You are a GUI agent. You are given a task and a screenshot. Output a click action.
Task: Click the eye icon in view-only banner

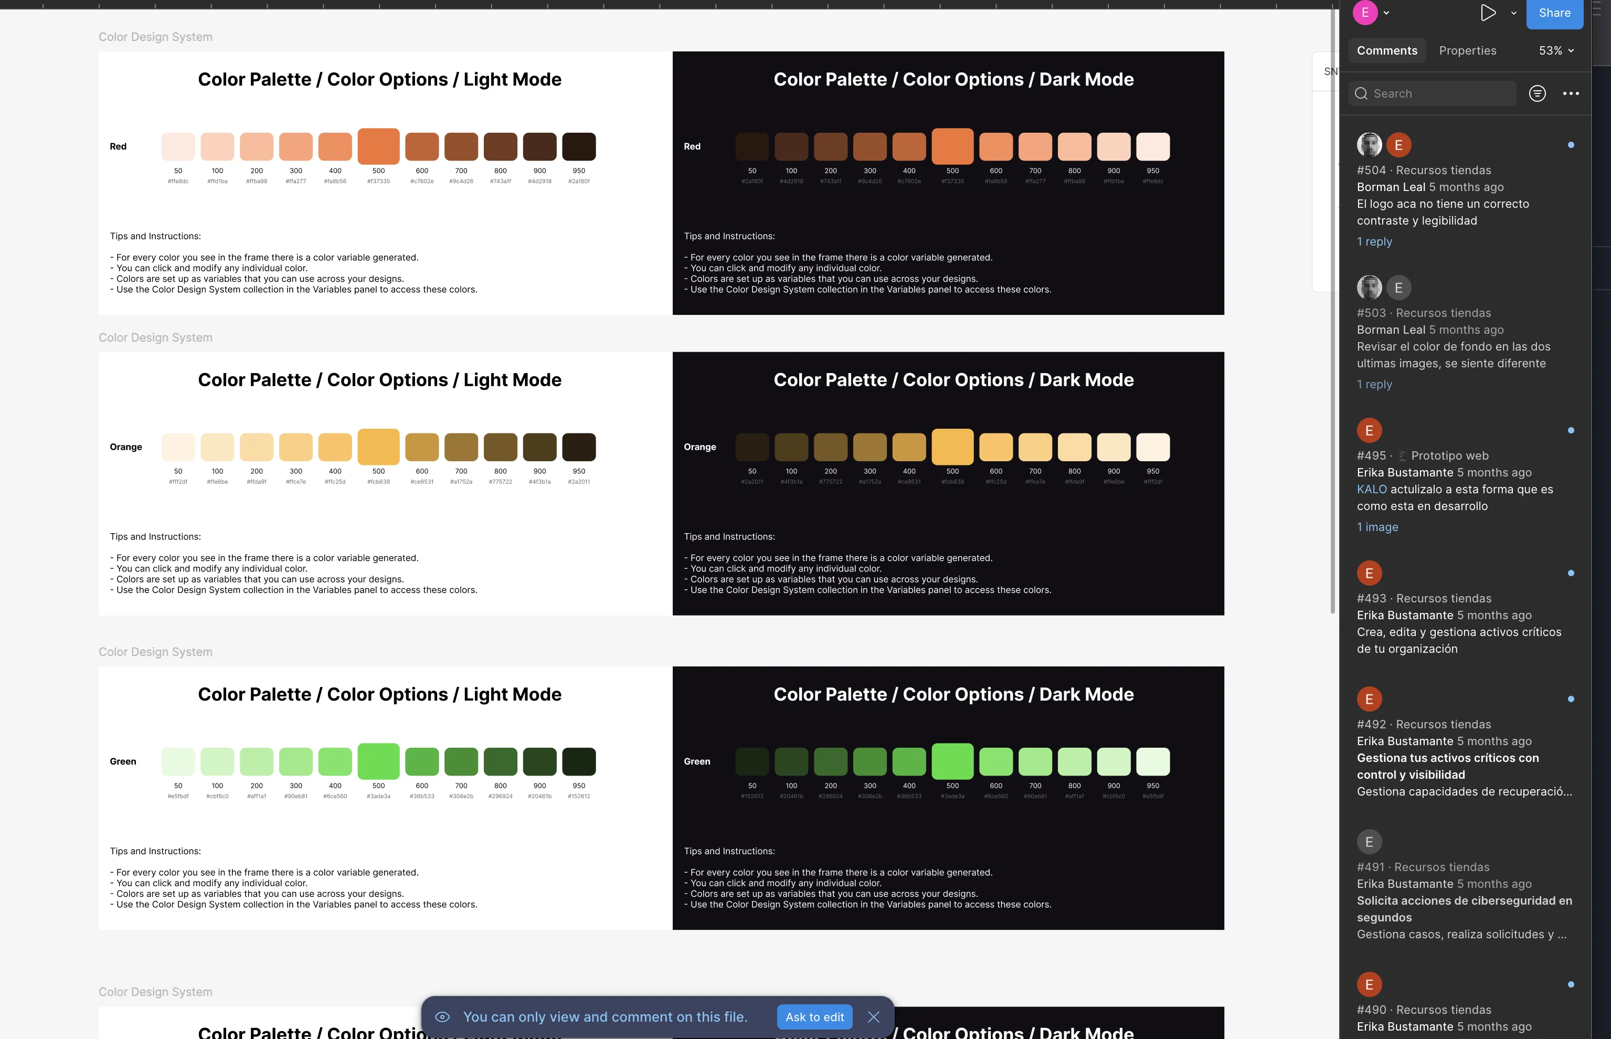click(x=442, y=1017)
